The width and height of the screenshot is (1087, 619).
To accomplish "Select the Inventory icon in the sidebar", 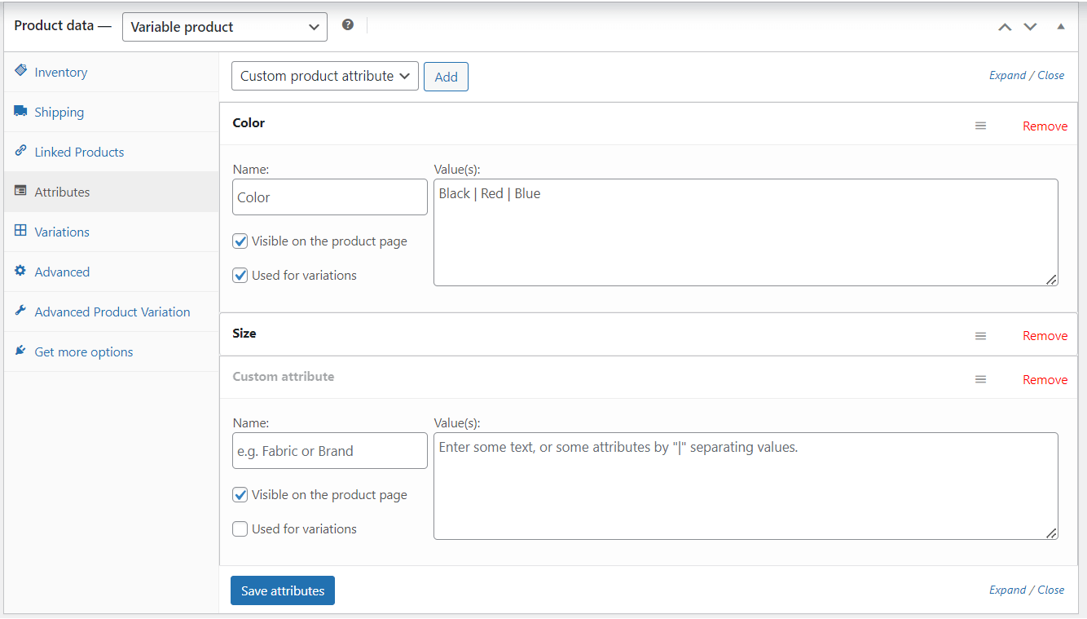I will [20, 72].
